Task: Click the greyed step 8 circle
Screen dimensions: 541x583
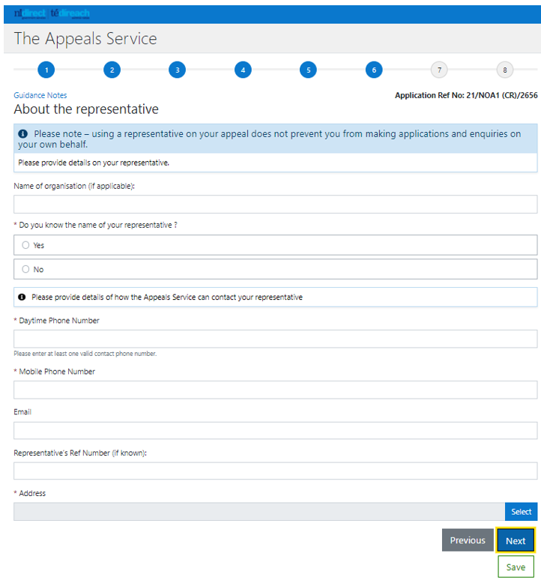Action: coord(504,70)
